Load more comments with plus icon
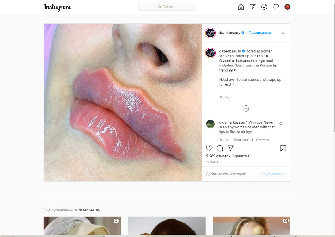Viewport: 335px width, 237px height. click(246, 108)
